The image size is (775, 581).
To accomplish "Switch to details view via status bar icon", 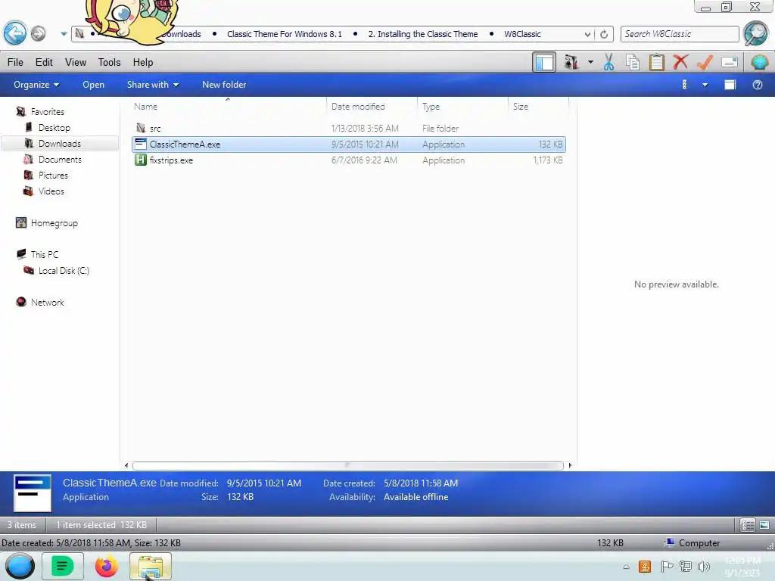I will pos(747,525).
